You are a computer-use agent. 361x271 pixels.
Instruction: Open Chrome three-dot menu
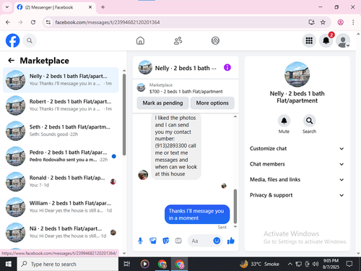coord(353,22)
